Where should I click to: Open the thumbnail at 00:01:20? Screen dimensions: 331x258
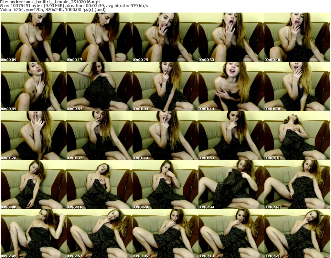(297, 87)
